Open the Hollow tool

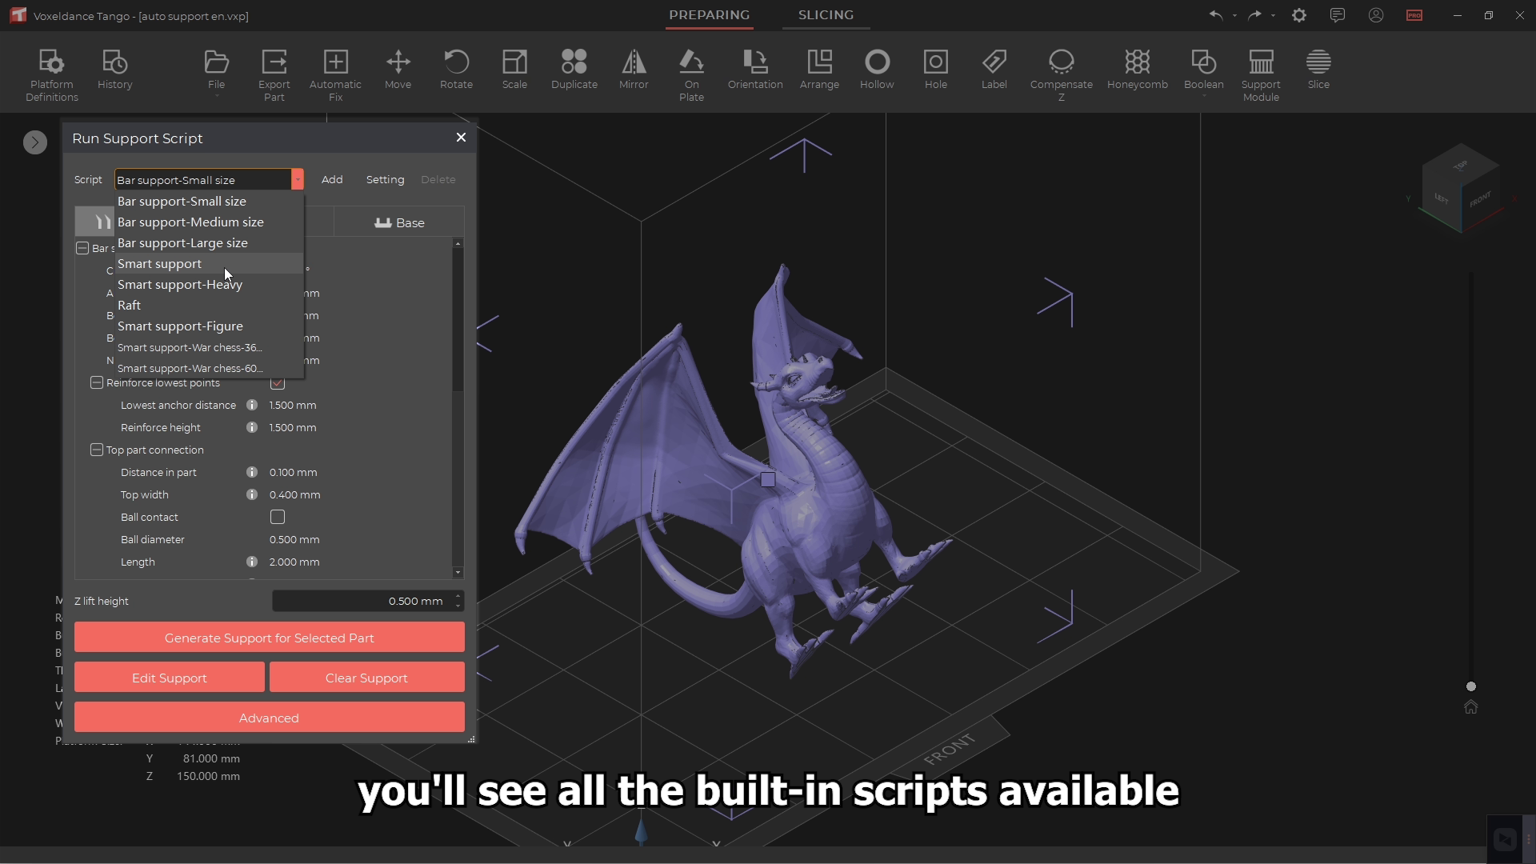pos(877,70)
